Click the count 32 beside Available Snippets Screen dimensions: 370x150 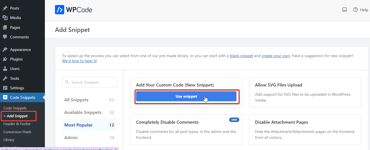[x=112, y=112]
